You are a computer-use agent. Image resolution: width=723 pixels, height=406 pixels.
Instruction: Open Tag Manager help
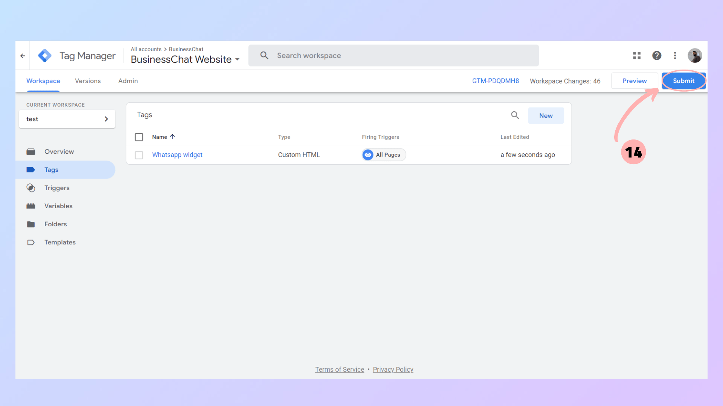tap(657, 55)
